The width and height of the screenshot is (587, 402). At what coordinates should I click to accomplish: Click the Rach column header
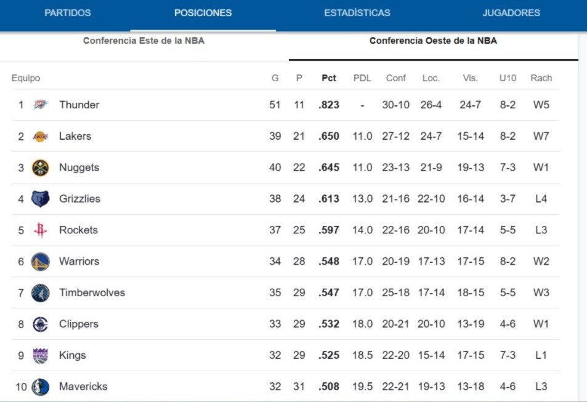[541, 78]
